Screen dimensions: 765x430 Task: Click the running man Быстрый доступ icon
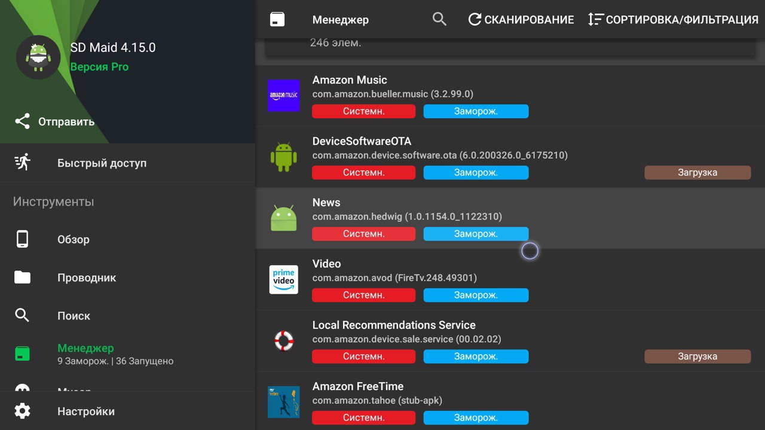(x=22, y=162)
